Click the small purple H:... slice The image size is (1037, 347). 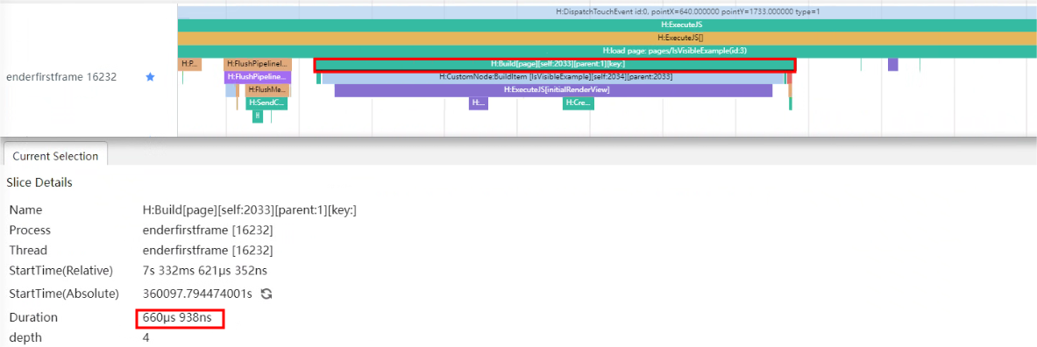478,103
